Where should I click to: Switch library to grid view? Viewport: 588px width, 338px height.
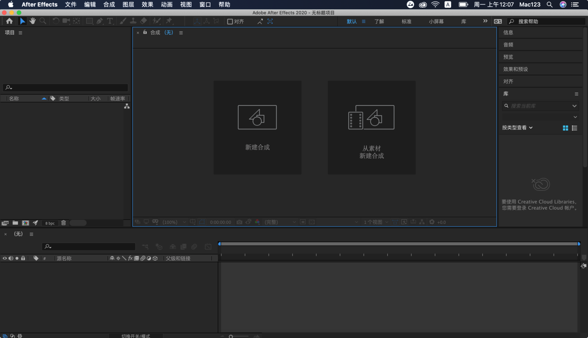pos(565,128)
